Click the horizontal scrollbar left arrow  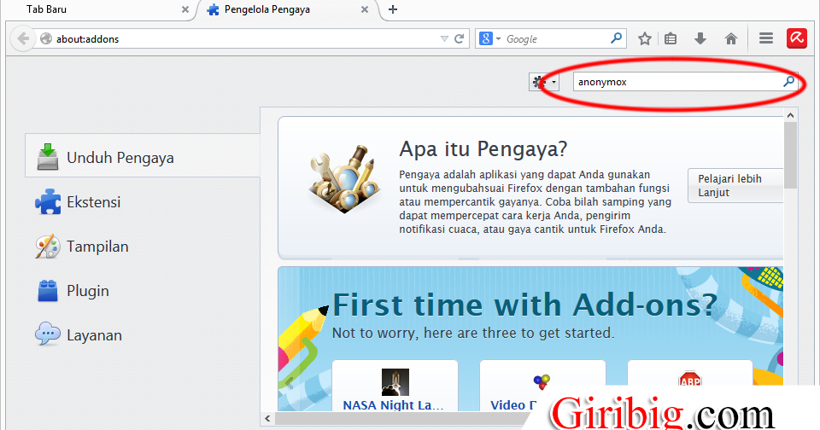click(x=267, y=419)
